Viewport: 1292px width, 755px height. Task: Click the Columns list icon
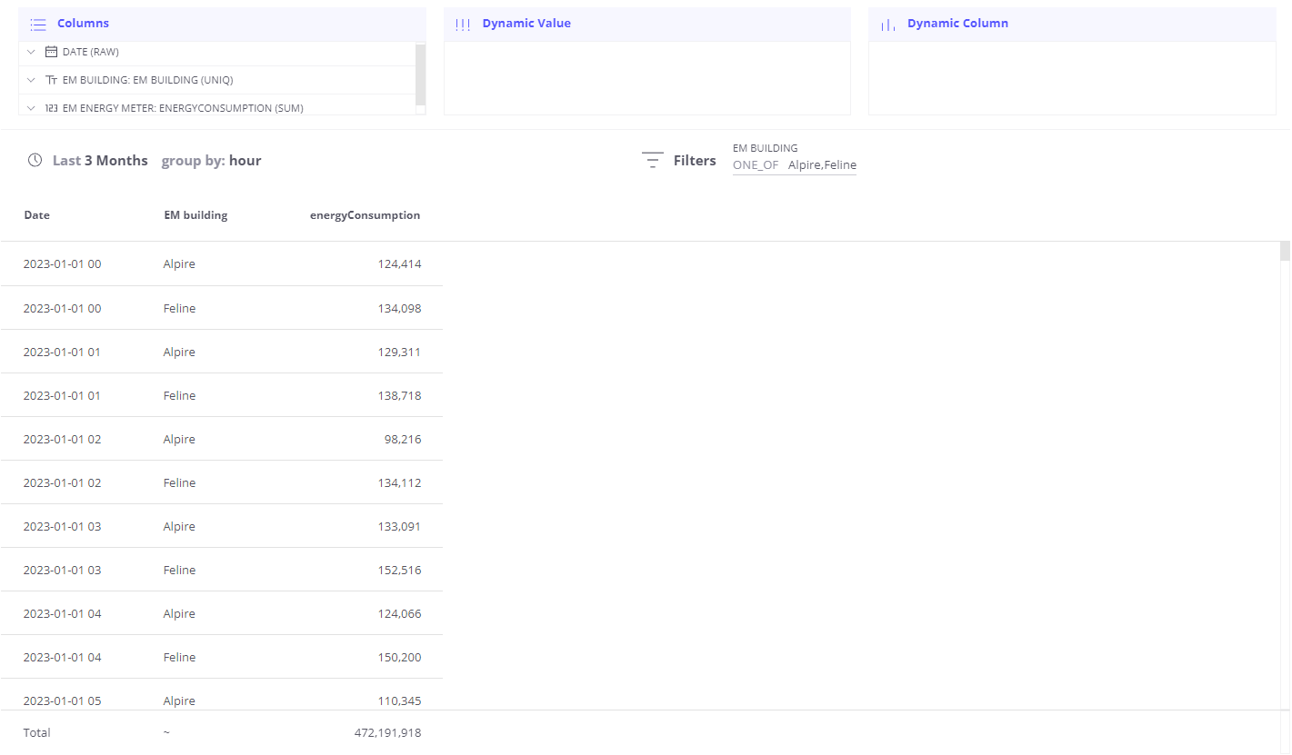point(38,25)
